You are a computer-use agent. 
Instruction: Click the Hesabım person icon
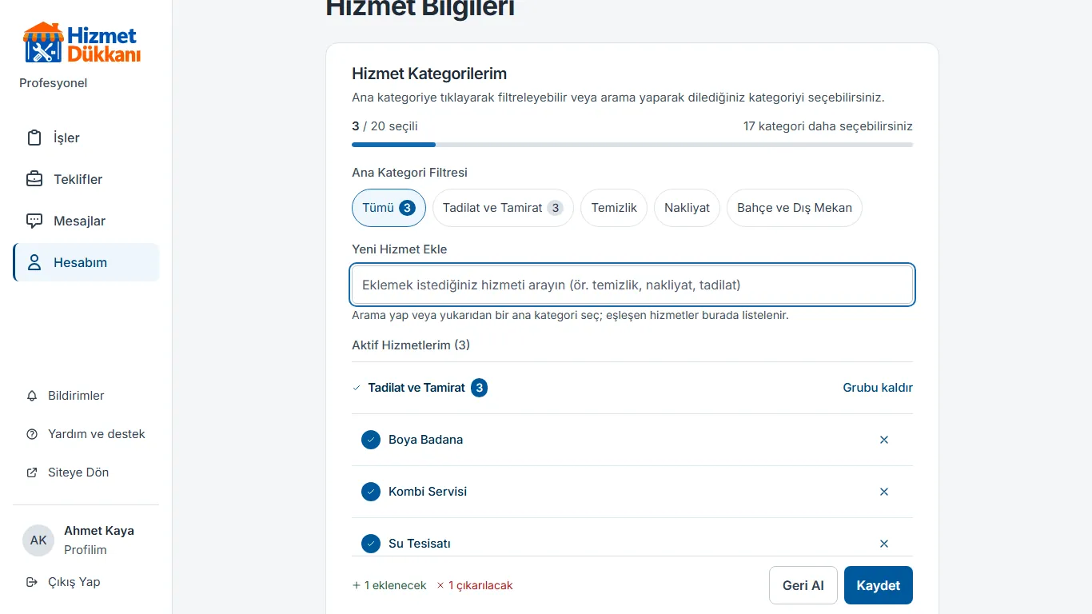pyautogui.click(x=34, y=262)
